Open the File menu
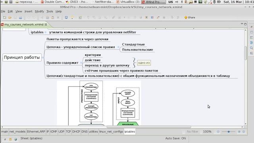Image resolution: width=254 pixels, height=143 pixels. click(3, 12)
